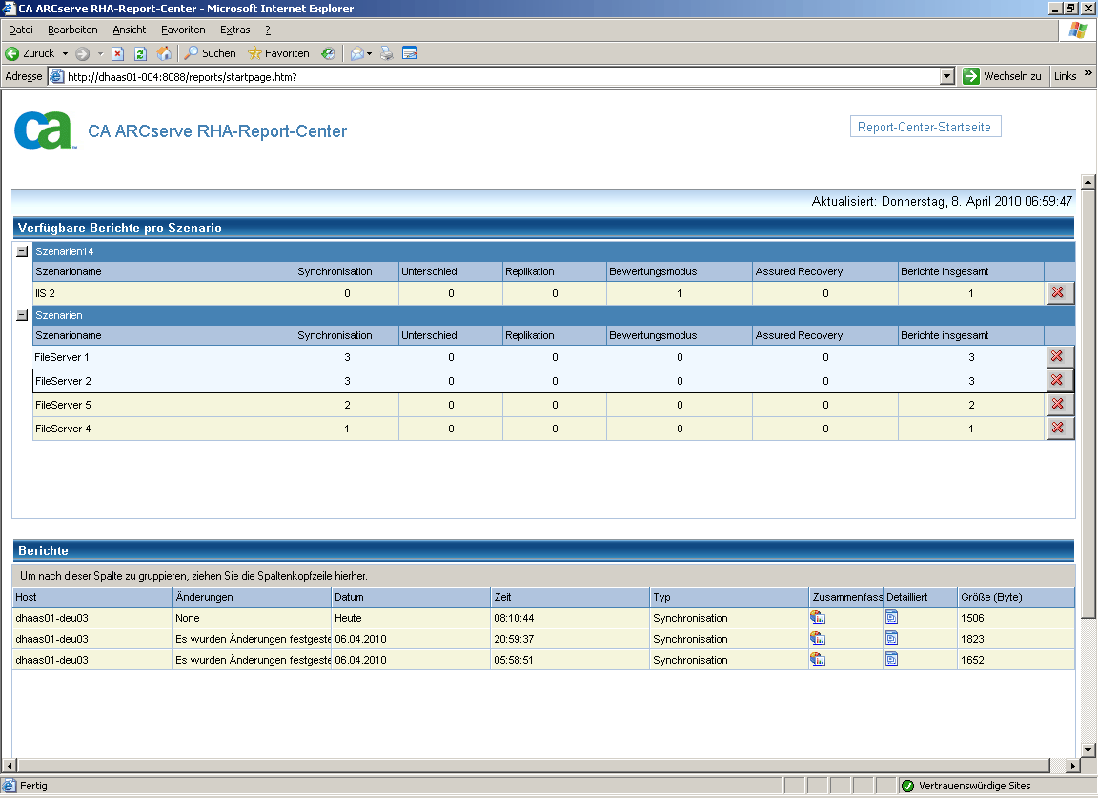Open the address bar dropdown
This screenshot has height=798, width=1098.
pyautogui.click(x=946, y=76)
